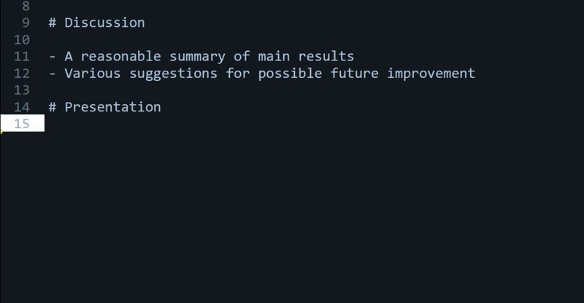The height and width of the screenshot is (303, 584).
Task: Click the word 'suggestions' on line 12
Action: click(x=173, y=74)
